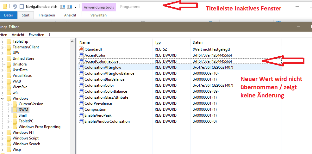Expand the Windows NT key
The image size is (312, 154).
(3, 132)
